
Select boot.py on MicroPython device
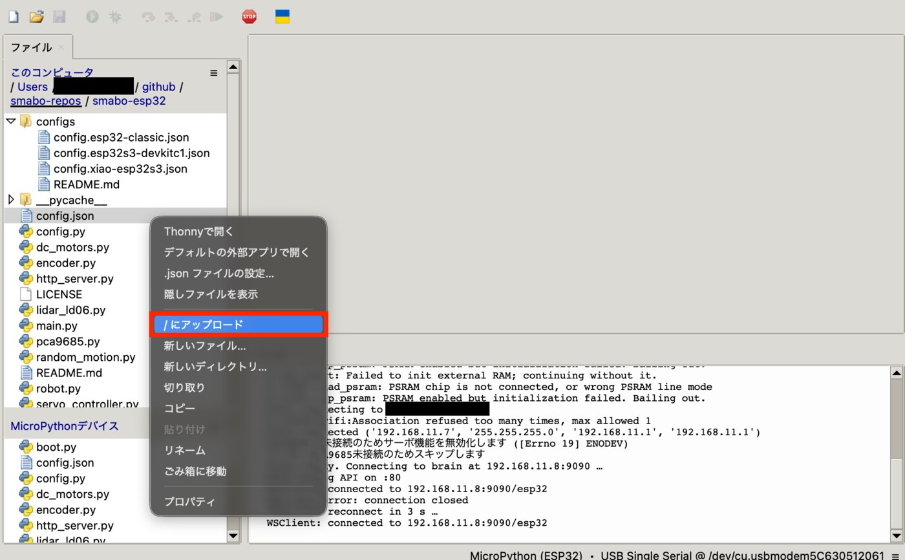tap(56, 447)
